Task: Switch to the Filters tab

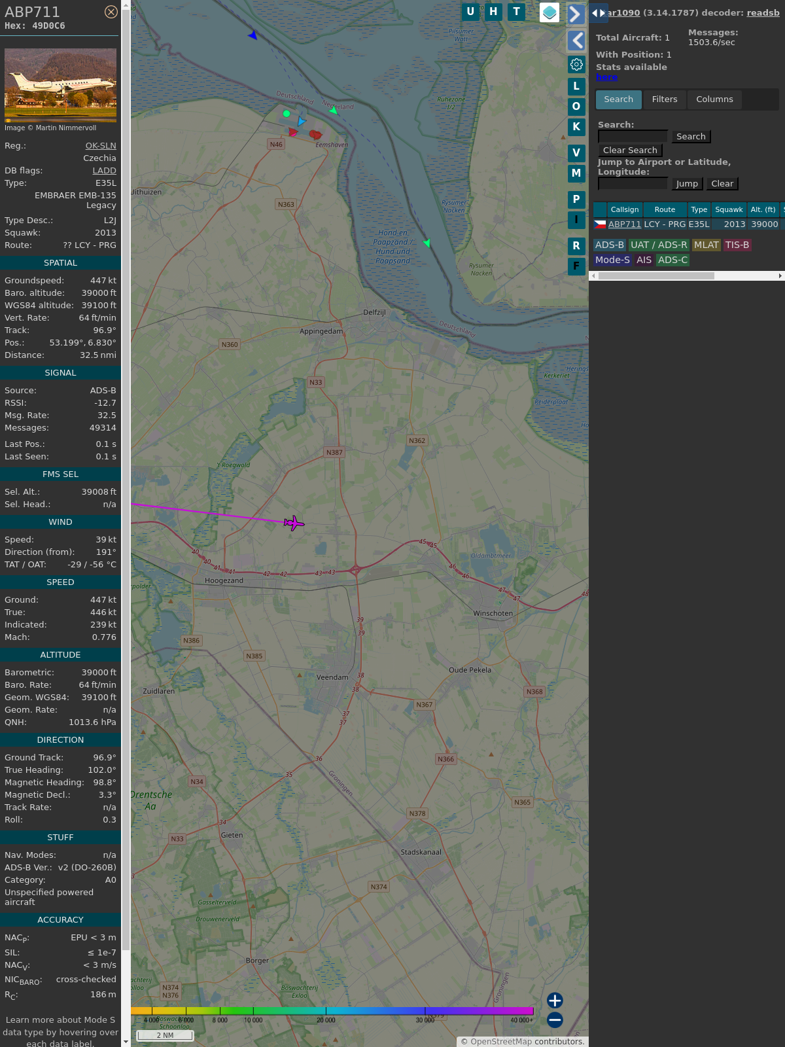Action: pyautogui.click(x=664, y=99)
